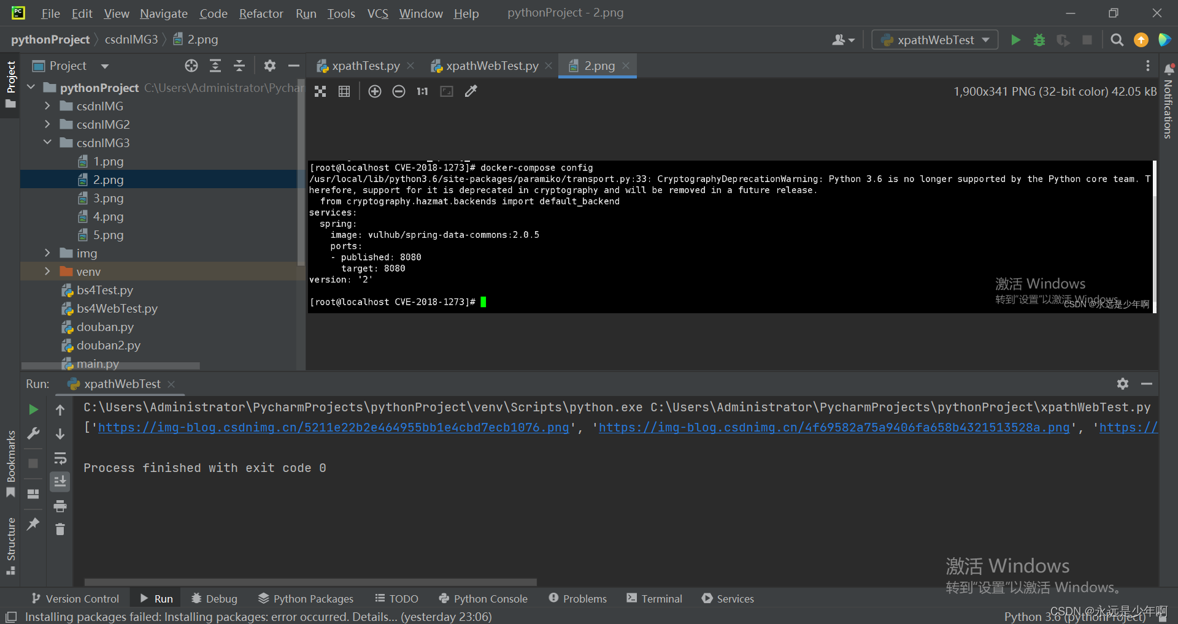Expand the img folder
Screen dimensions: 1178x624
(x=47, y=253)
